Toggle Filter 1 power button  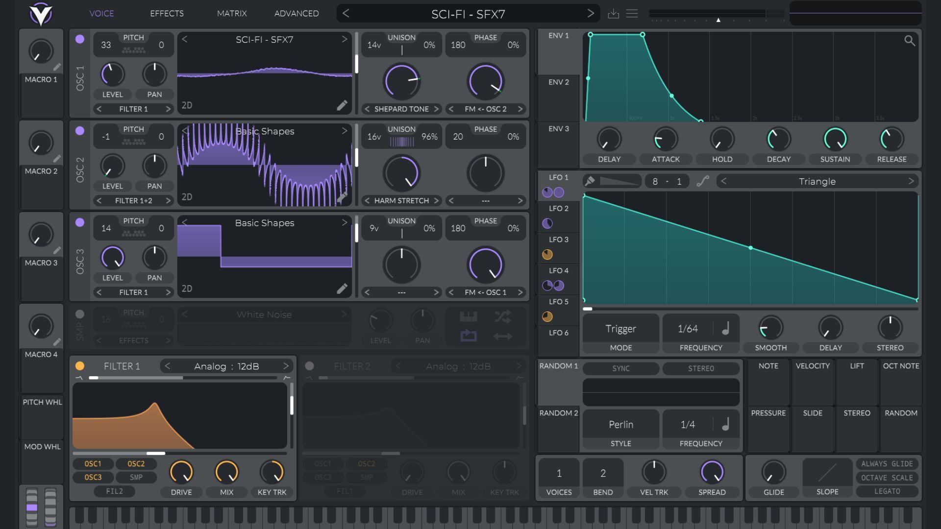coord(80,366)
